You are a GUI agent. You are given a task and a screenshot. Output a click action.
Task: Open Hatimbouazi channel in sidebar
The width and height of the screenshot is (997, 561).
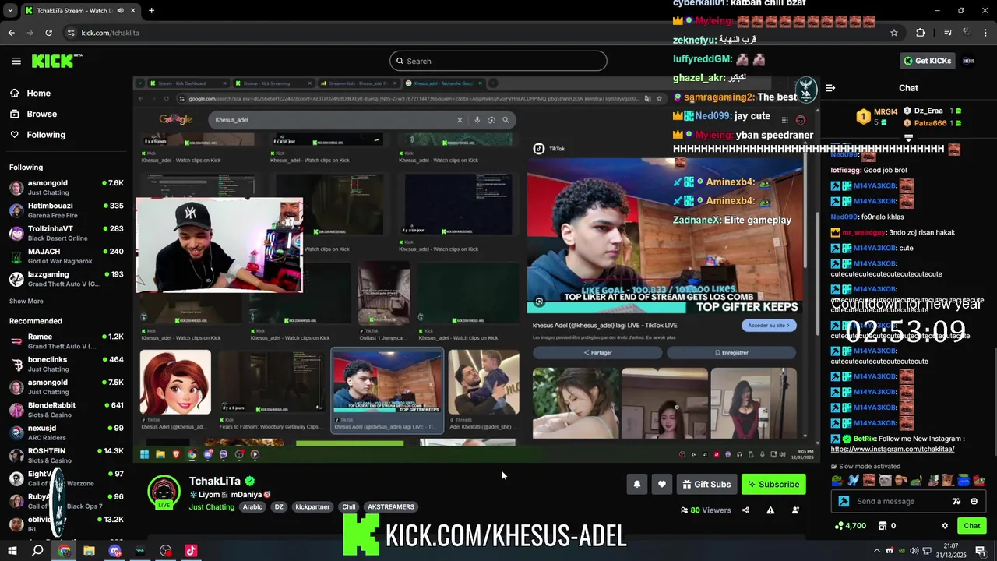(x=66, y=210)
